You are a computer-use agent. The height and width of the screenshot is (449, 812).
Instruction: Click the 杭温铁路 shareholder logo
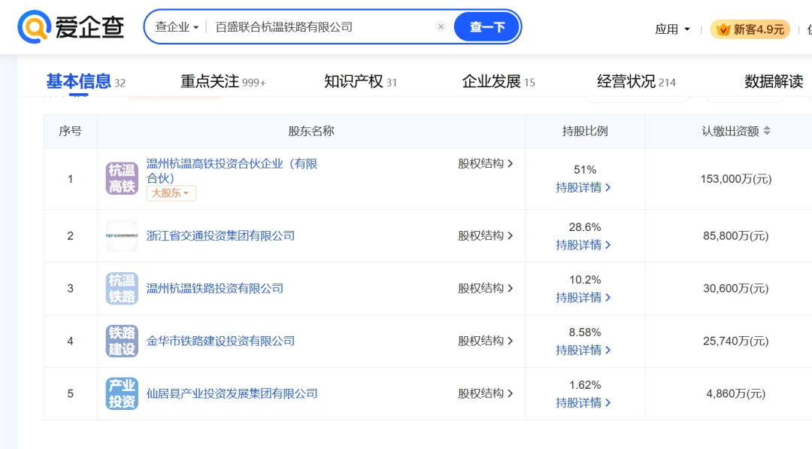tap(122, 289)
